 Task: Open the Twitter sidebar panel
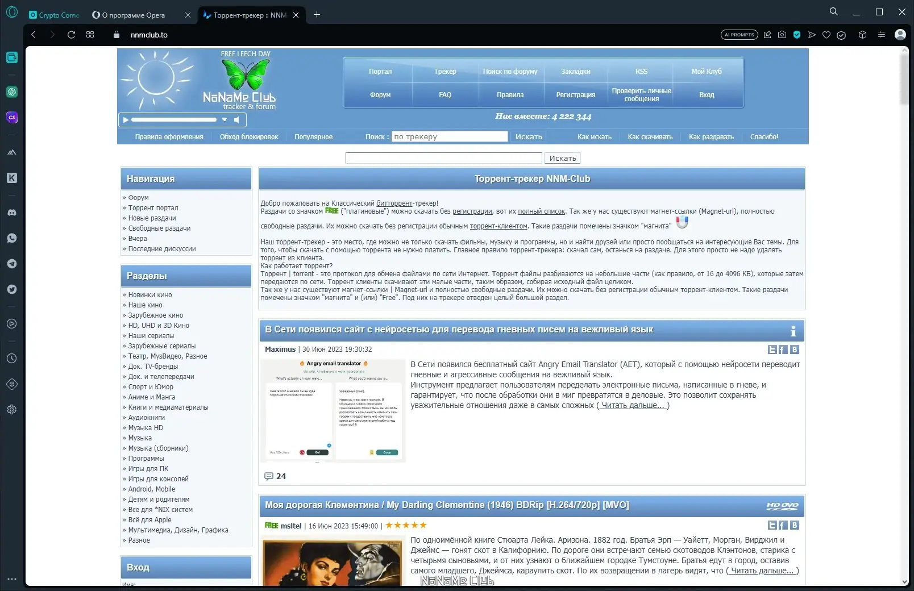(12, 289)
